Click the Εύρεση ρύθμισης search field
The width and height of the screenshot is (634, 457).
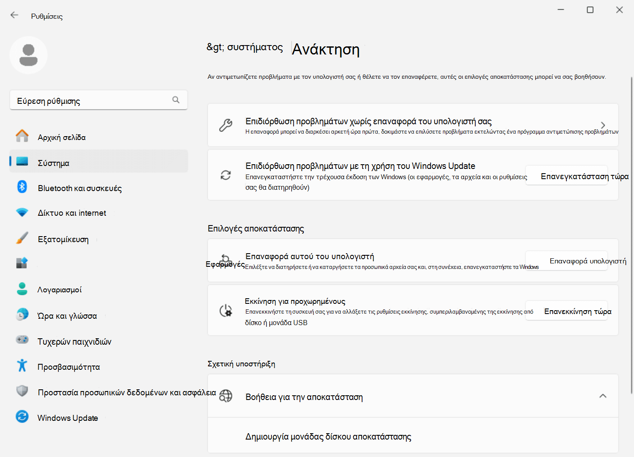[91, 101]
